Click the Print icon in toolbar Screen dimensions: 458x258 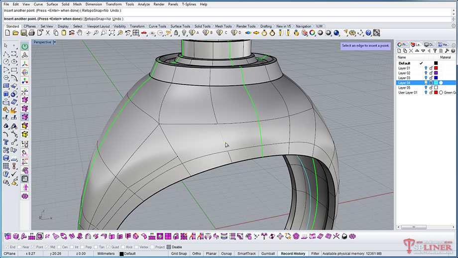[x=31, y=33]
